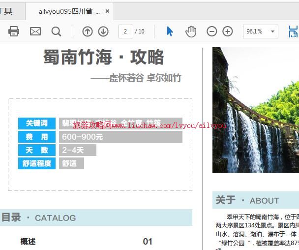The width and height of the screenshot is (299, 250).
Task: Click the waterfall photo
Action: tap(255, 110)
